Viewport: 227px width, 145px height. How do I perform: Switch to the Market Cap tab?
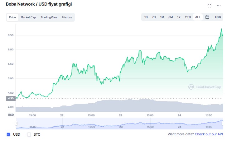tap(28, 17)
